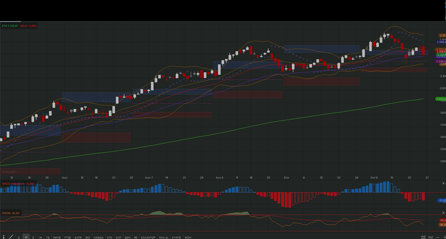446x239 pixels.
Task: Switch to the ΙΝΛΙΦ symbol tab
Action: (x=57, y=237)
